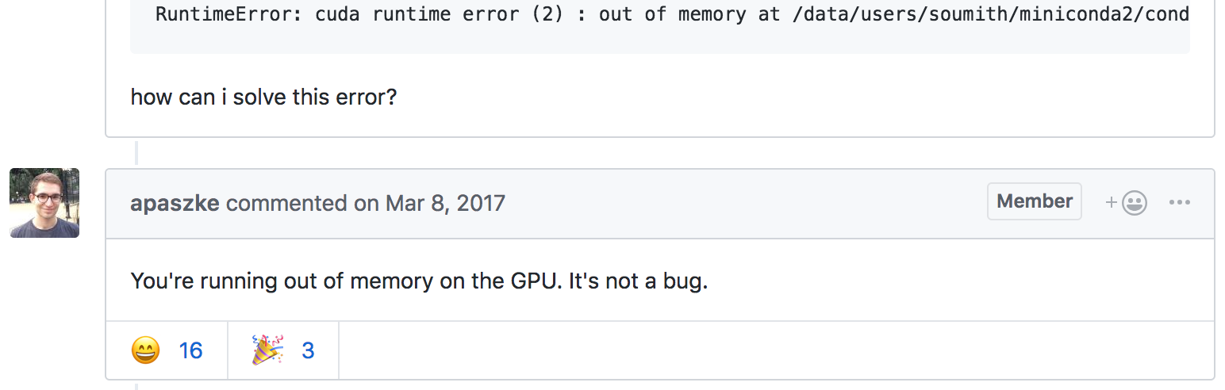Screen dimensions: 1225x390
Task: Open the three-dot comment options menu
Action: [x=1179, y=203]
